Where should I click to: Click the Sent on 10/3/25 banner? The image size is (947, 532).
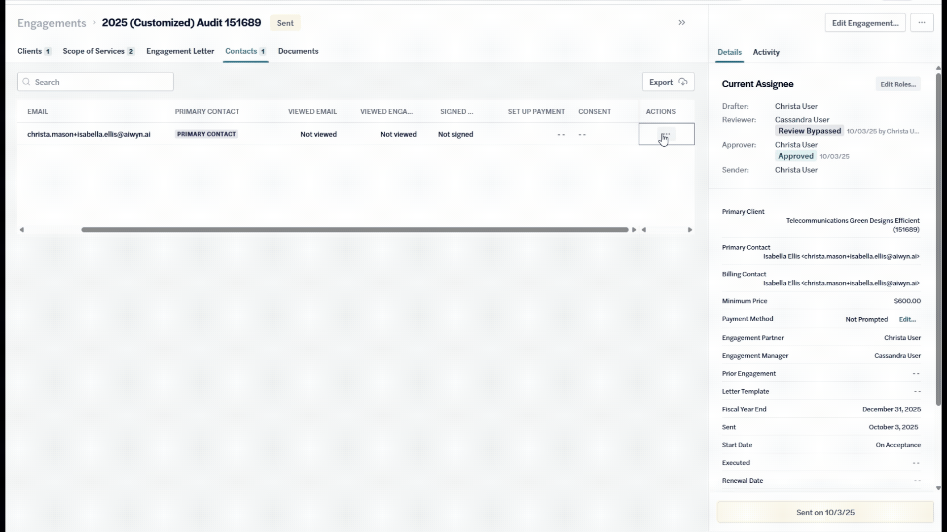click(825, 512)
